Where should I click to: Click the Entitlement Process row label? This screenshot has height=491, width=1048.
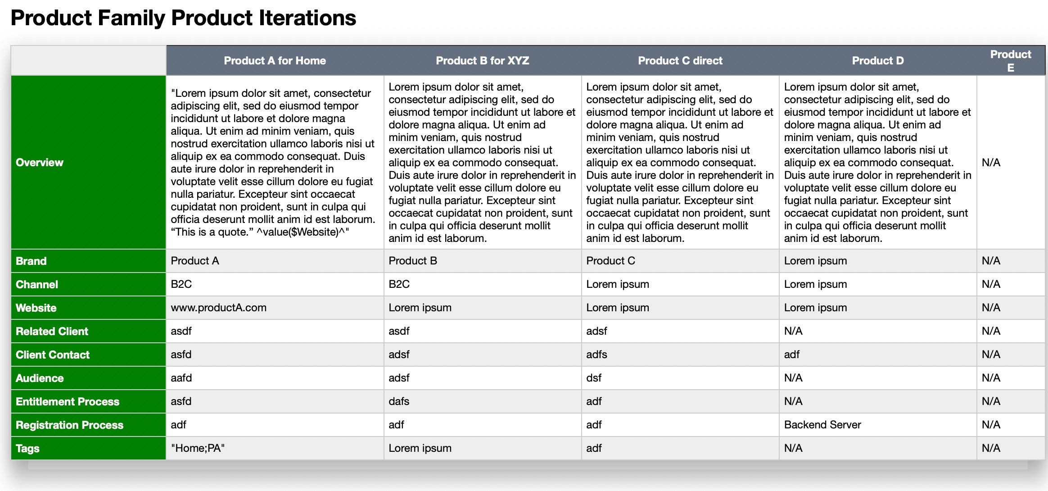68,402
